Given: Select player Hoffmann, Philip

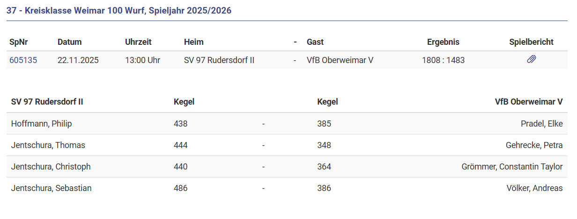Looking at the screenshot, I should tap(42, 124).
